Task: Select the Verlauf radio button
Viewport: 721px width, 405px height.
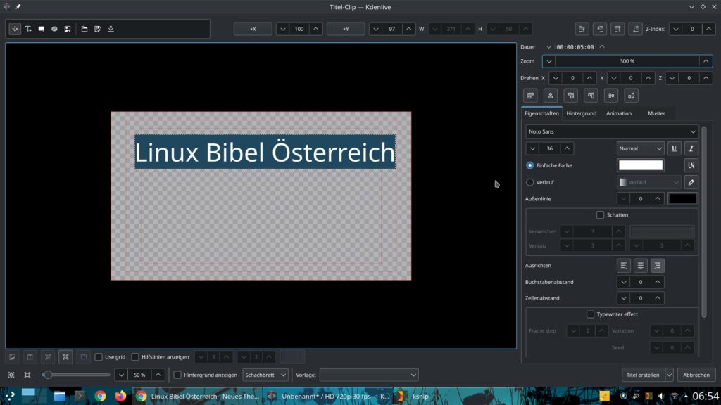Action: pyautogui.click(x=529, y=182)
